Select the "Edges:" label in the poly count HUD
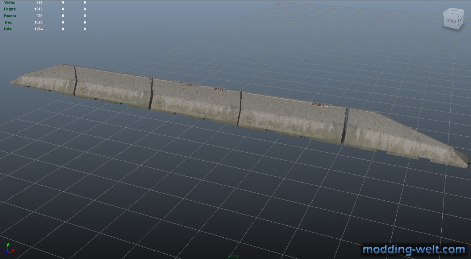 coord(10,9)
